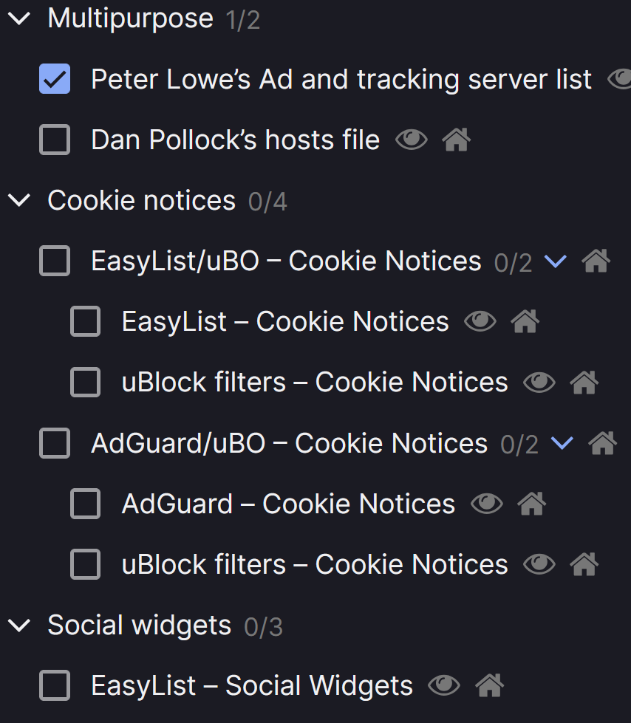Viewport: 631px width, 723px height.
Task: Enable Dan Pollock's hosts file
Action: pyautogui.click(x=54, y=140)
